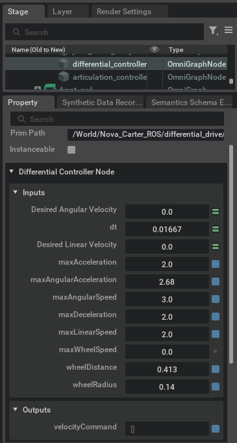This screenshot has width=237, height=443.
Task: Collapse the Outputs section
Action: (16, 409)
